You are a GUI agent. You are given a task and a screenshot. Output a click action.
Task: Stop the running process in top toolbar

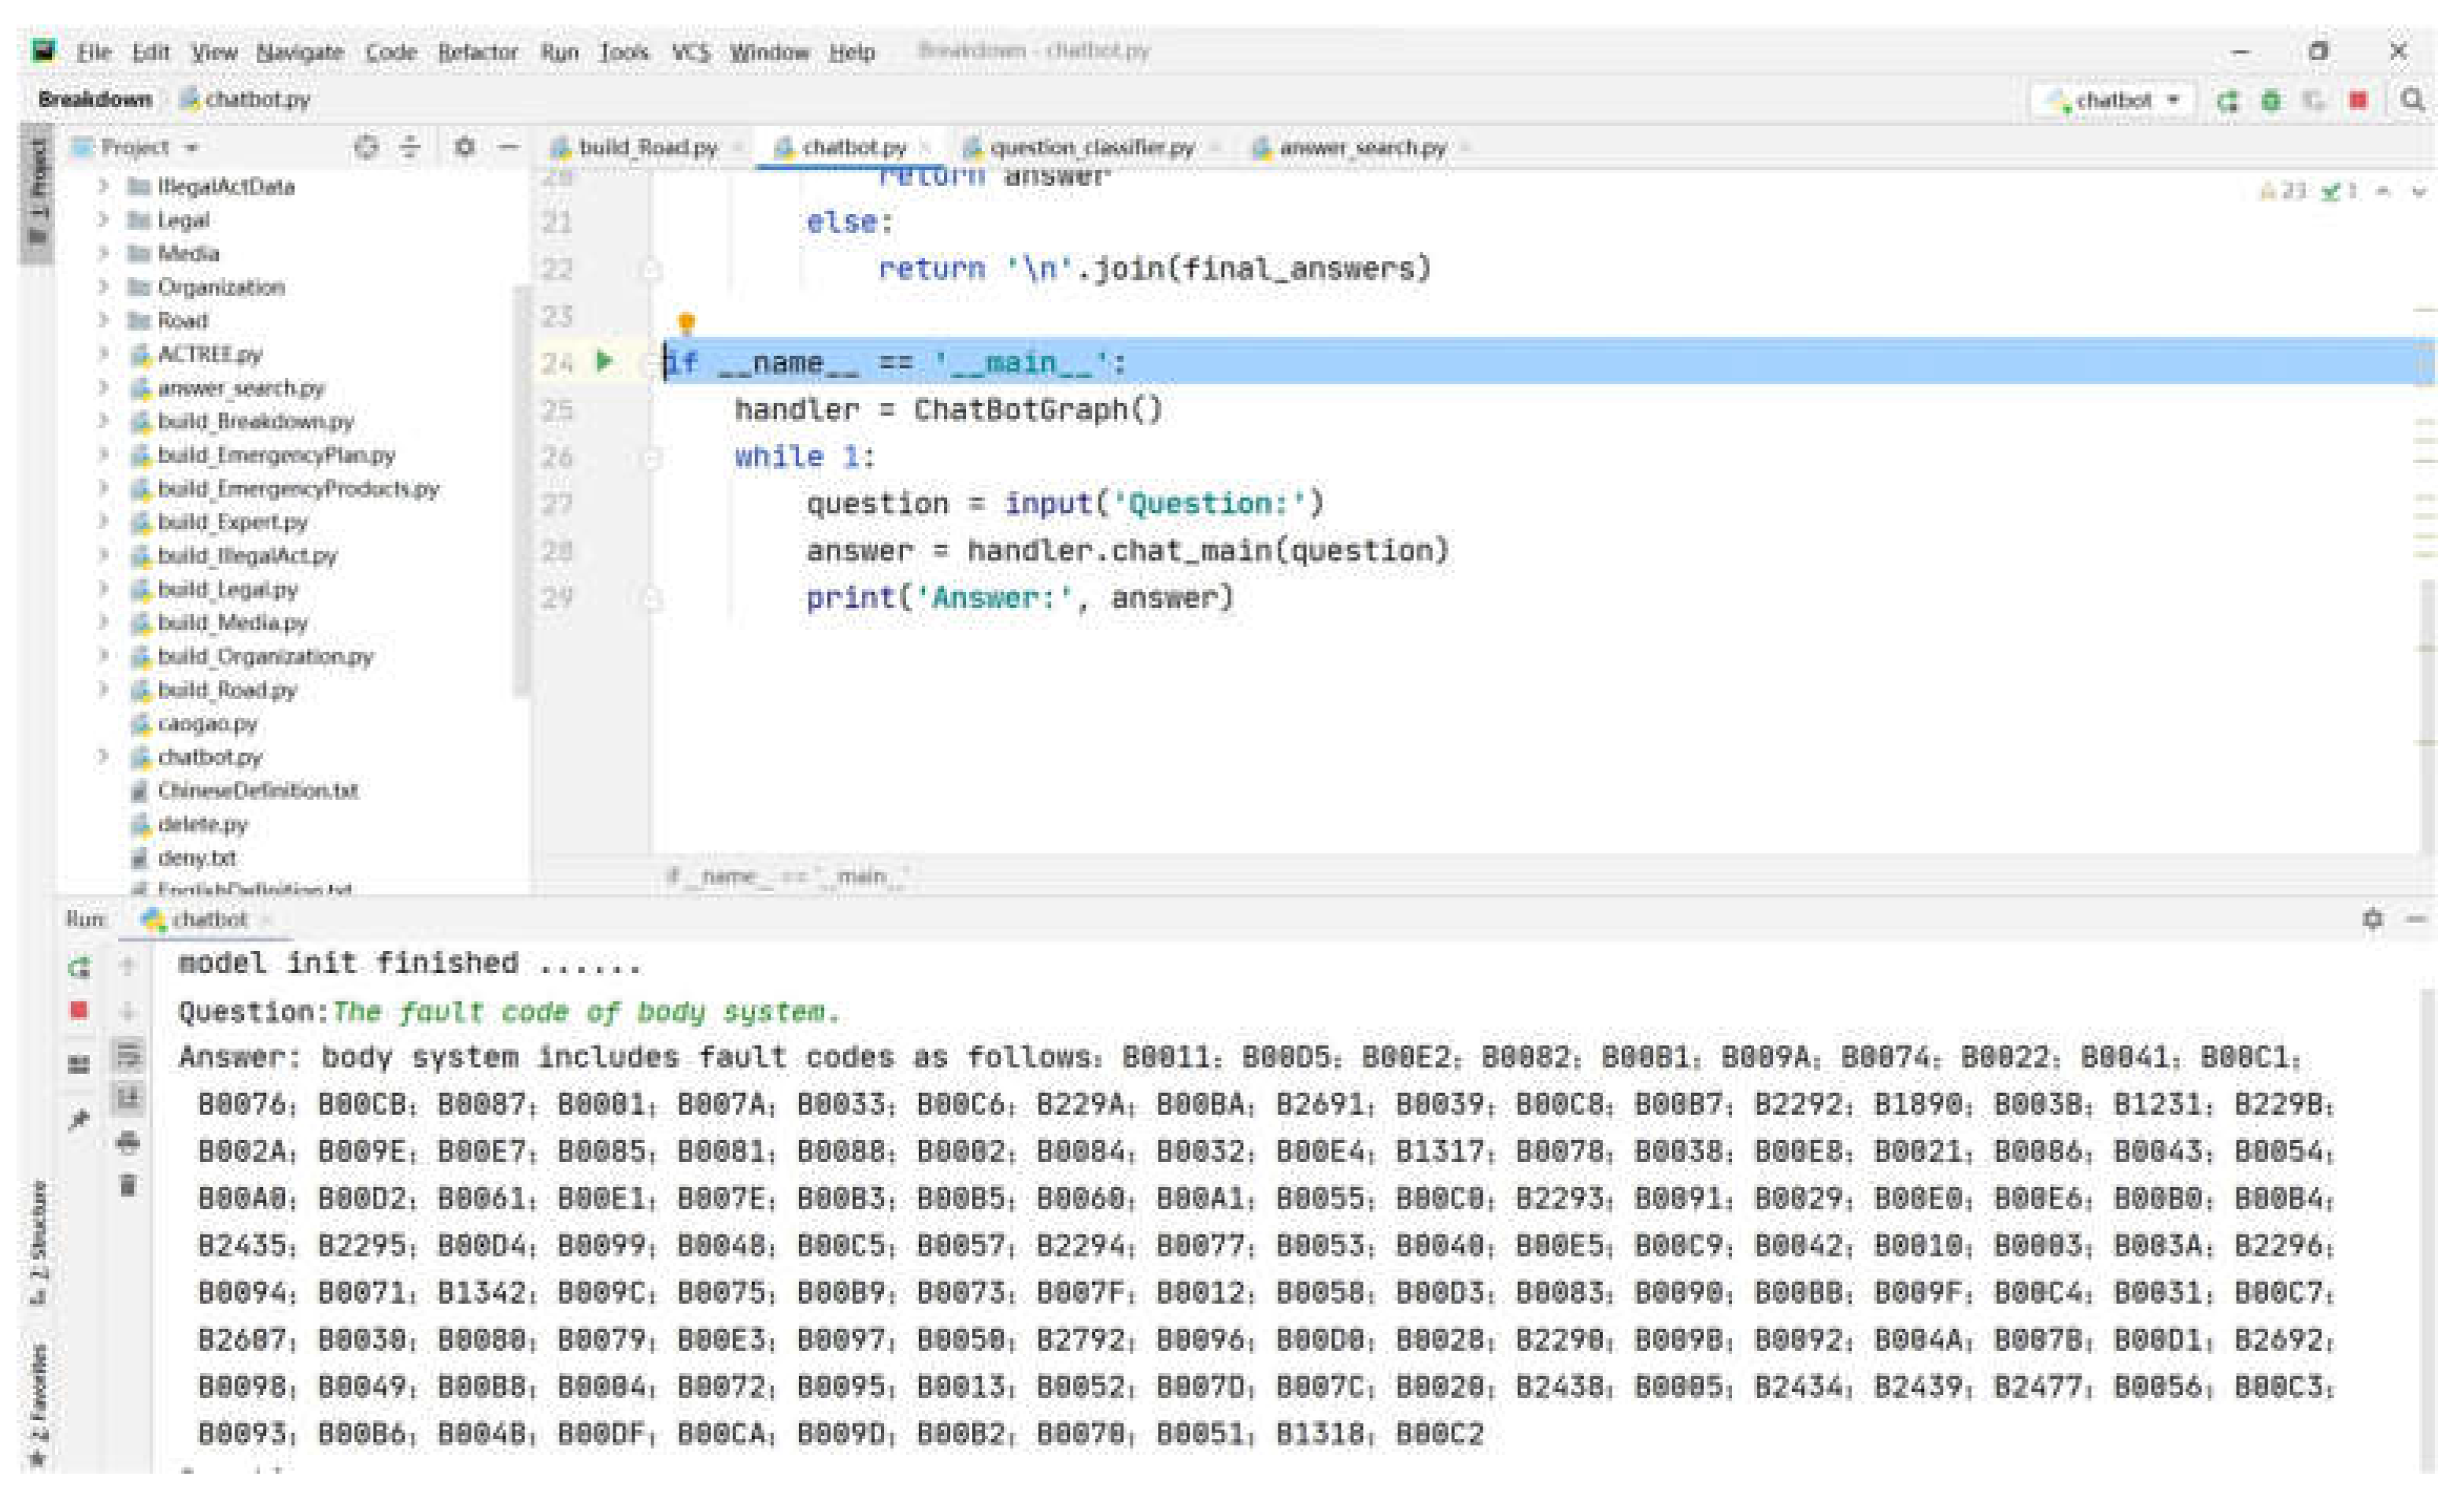(x=2358, y=101)
